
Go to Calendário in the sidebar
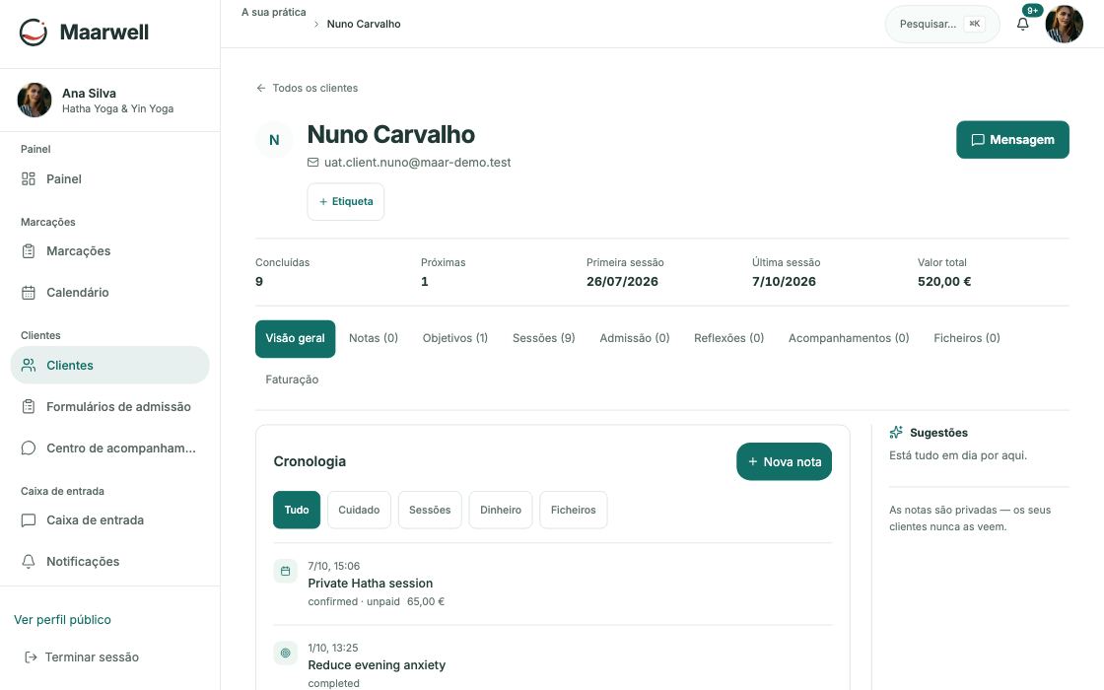(109, 292)
